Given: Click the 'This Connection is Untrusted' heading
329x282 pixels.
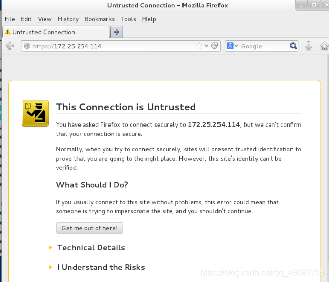Looking at the screenshot, I should tap(126, 107).
